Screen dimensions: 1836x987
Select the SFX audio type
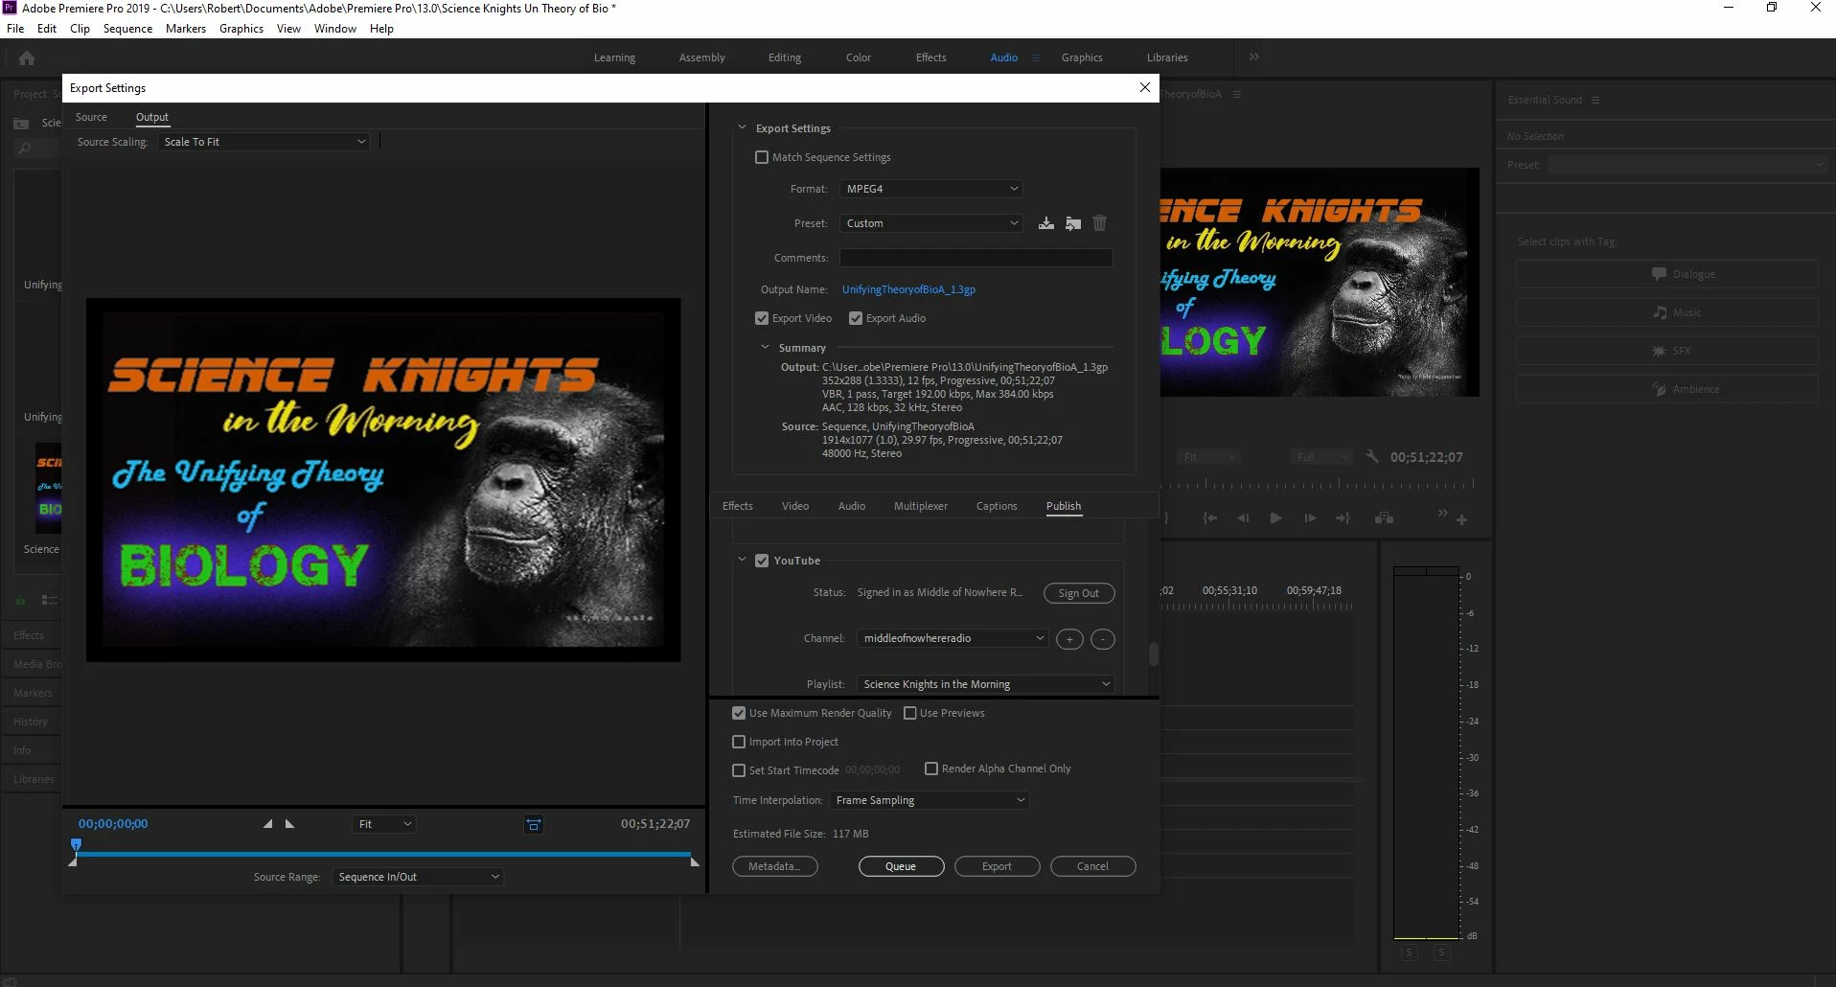point(1666,351)
